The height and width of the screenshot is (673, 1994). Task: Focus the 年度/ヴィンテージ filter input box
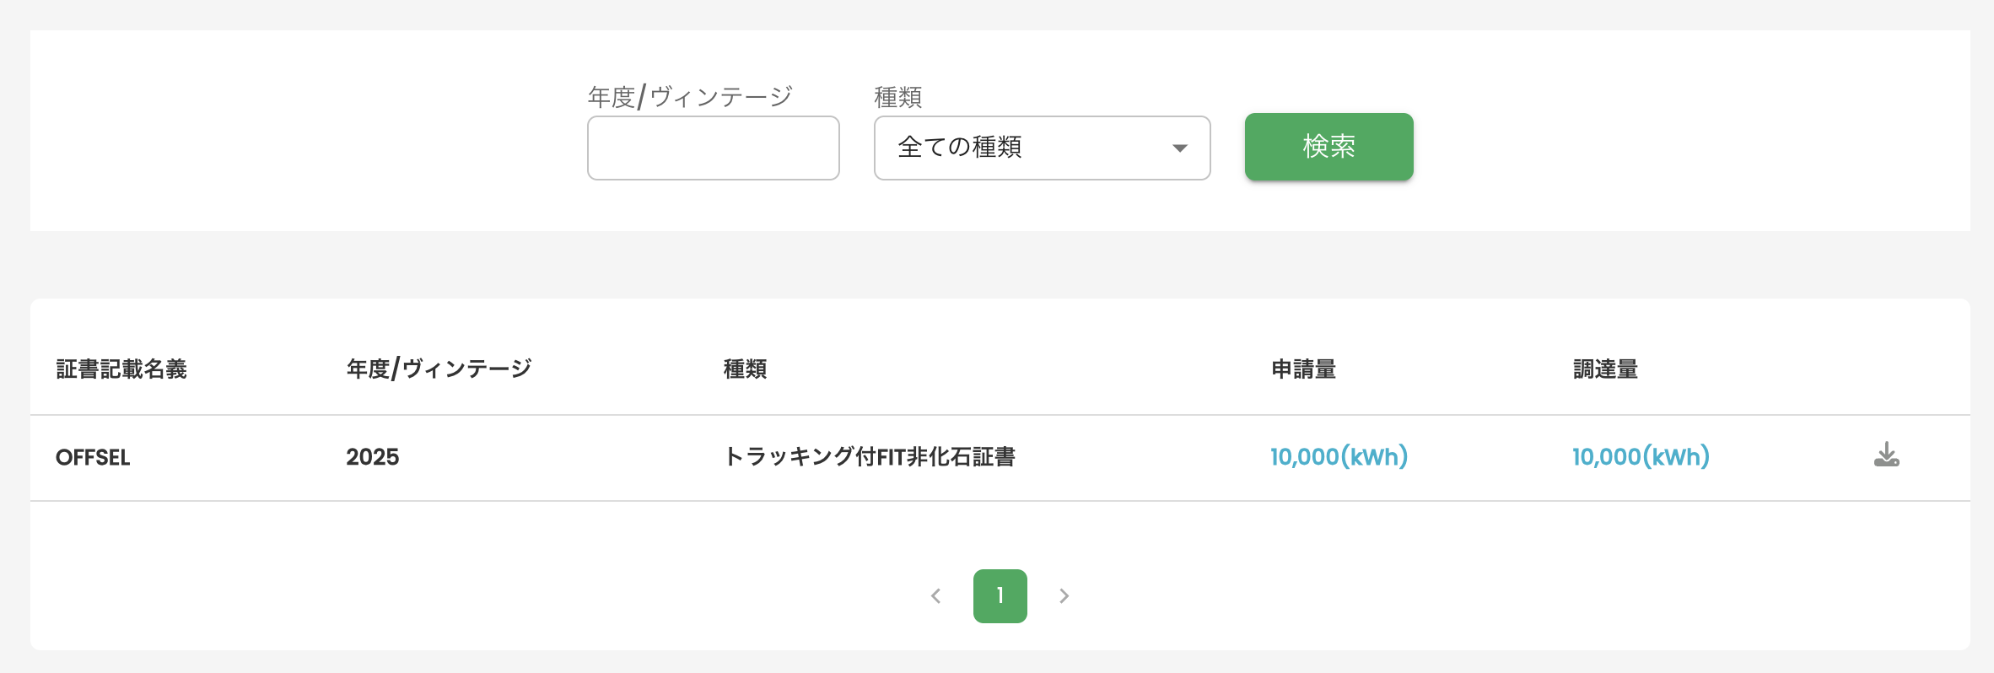[x=713, y=148]
